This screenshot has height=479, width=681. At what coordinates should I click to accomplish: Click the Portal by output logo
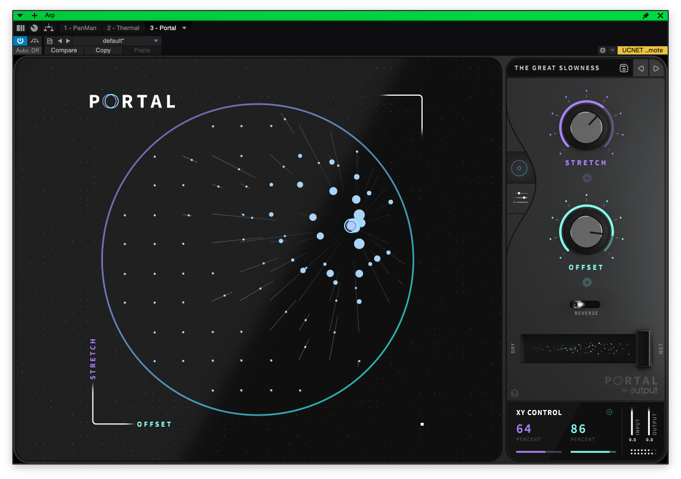click(x=631, y=386)
